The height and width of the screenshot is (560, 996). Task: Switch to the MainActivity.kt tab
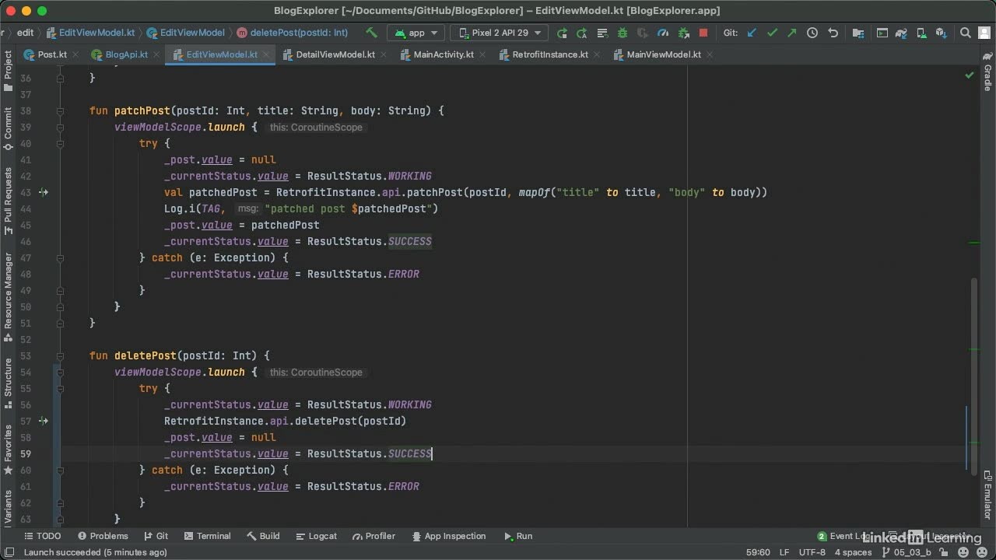pos(444,54)
